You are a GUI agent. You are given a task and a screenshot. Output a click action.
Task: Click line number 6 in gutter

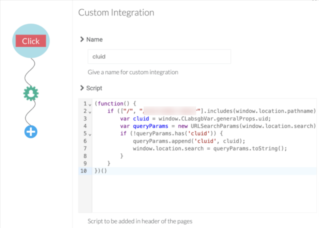85,141
